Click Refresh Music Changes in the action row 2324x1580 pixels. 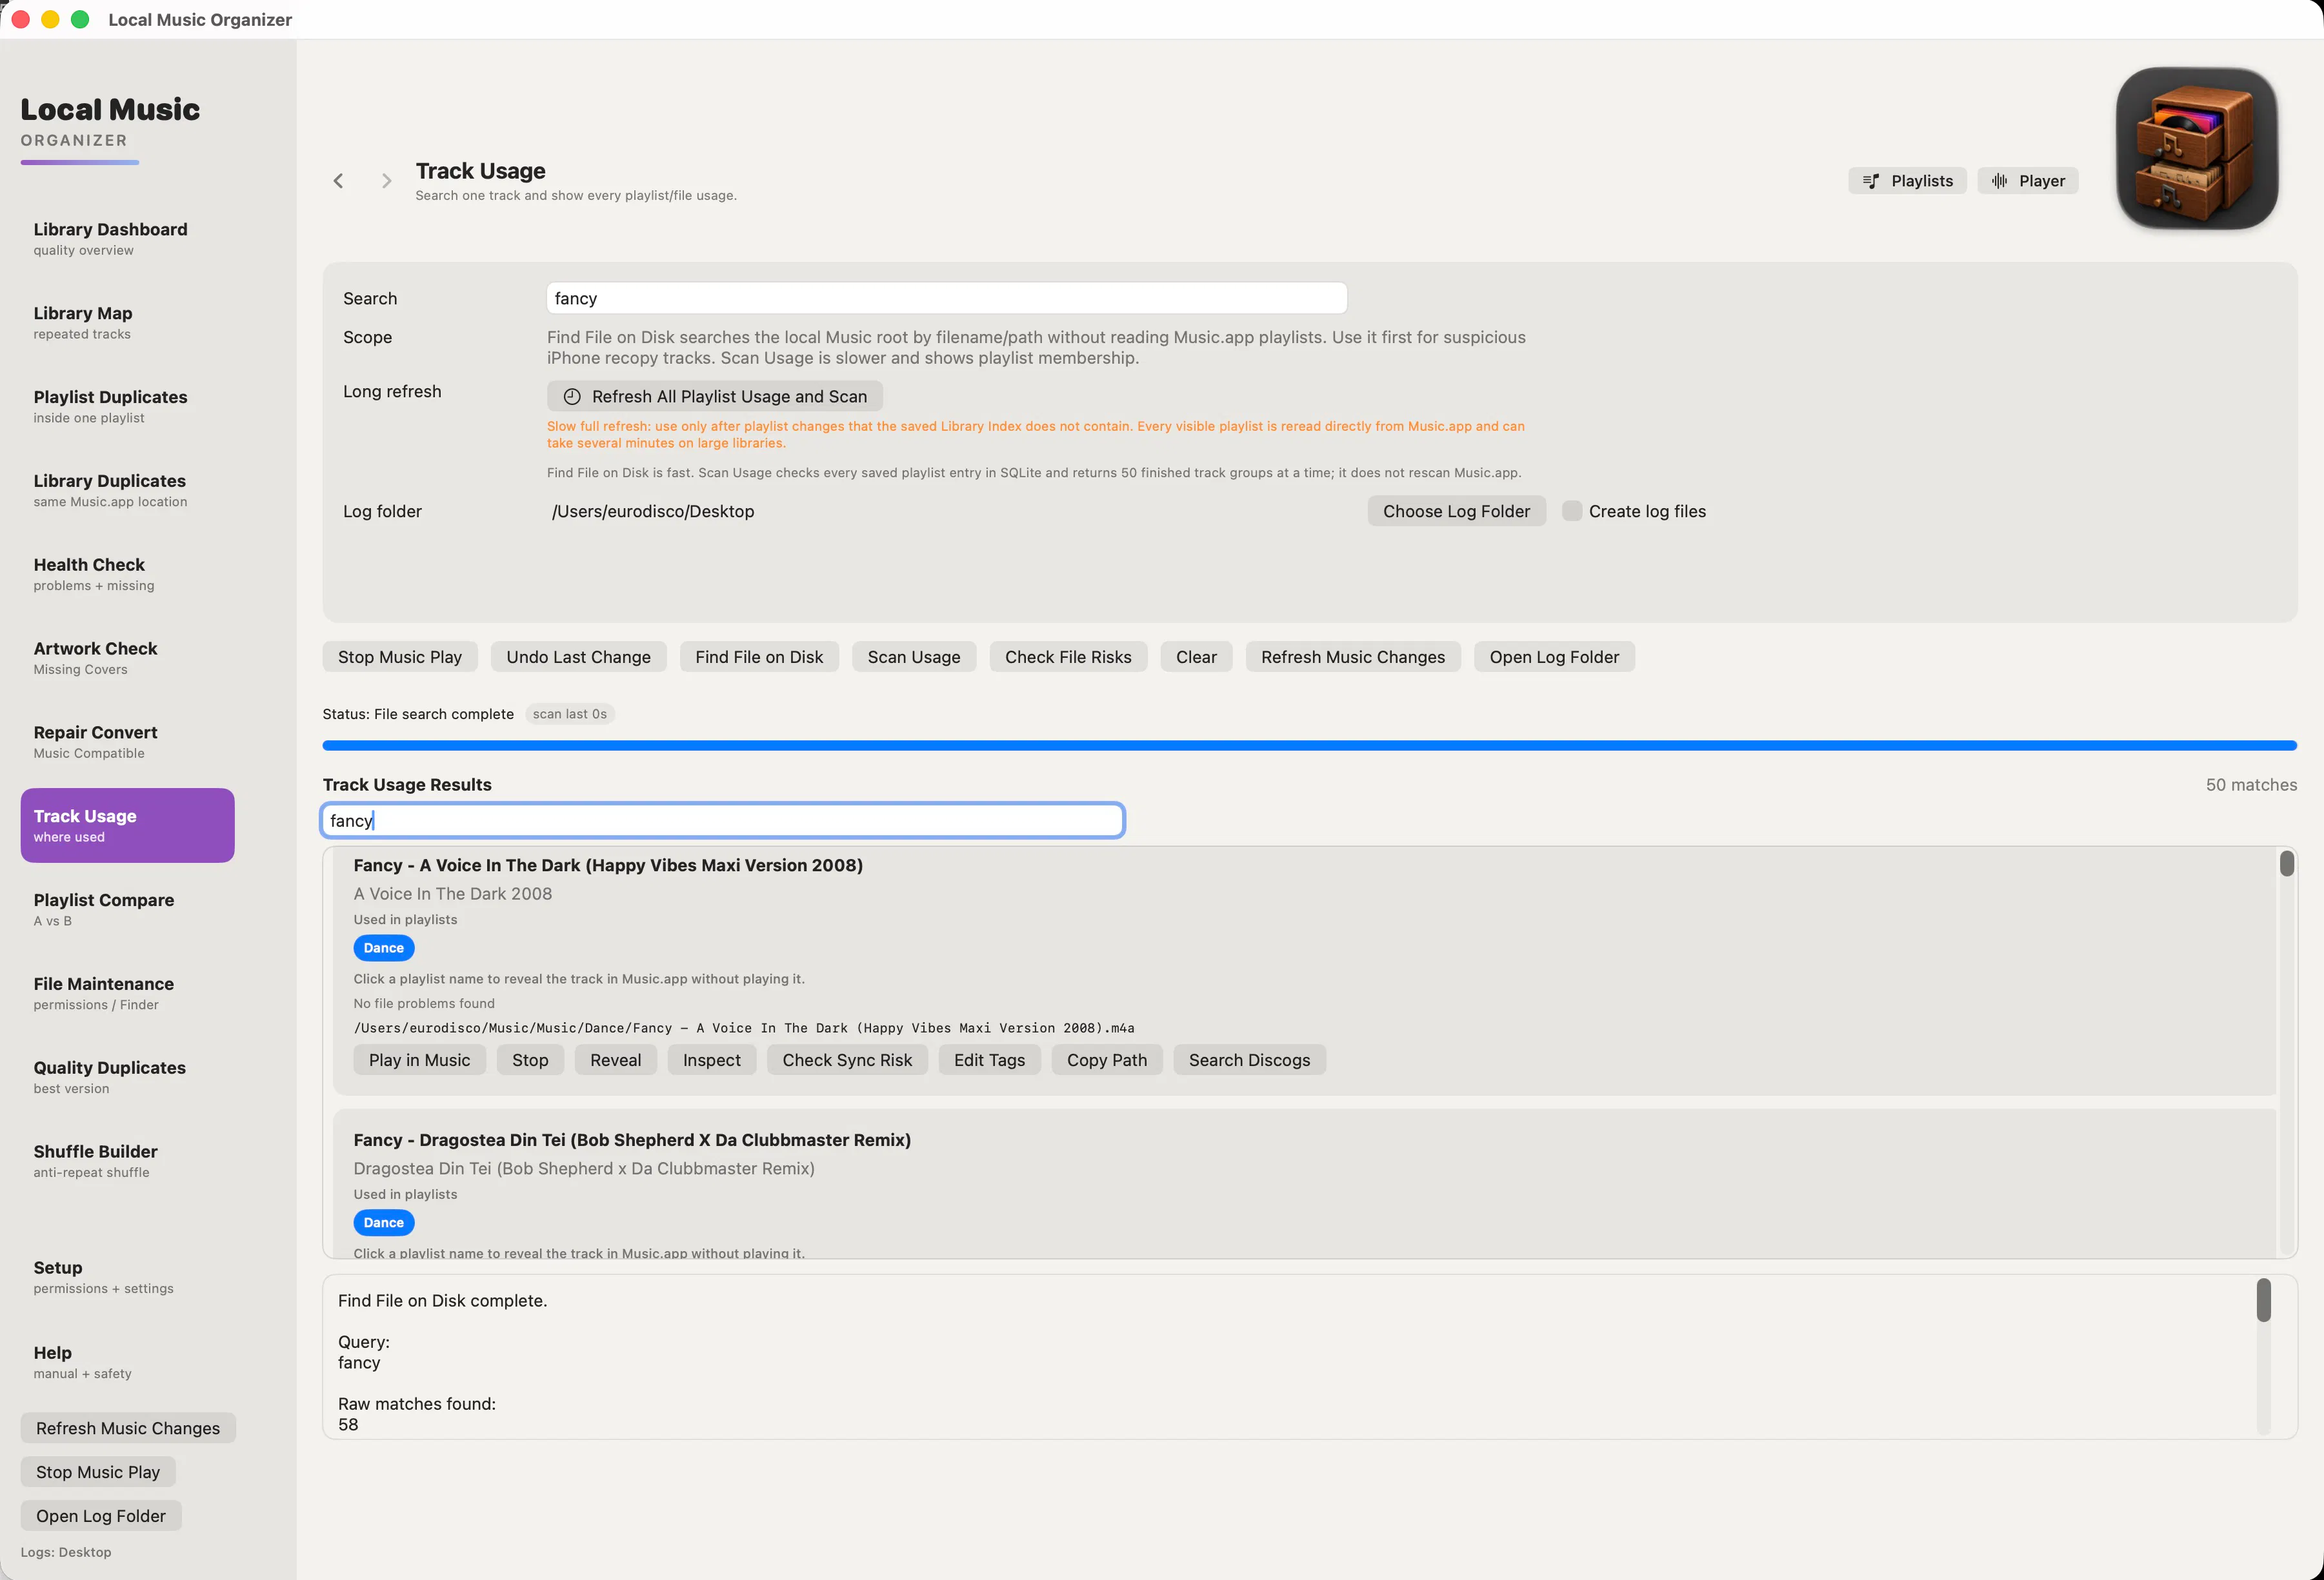click(x=1353, y=657)
